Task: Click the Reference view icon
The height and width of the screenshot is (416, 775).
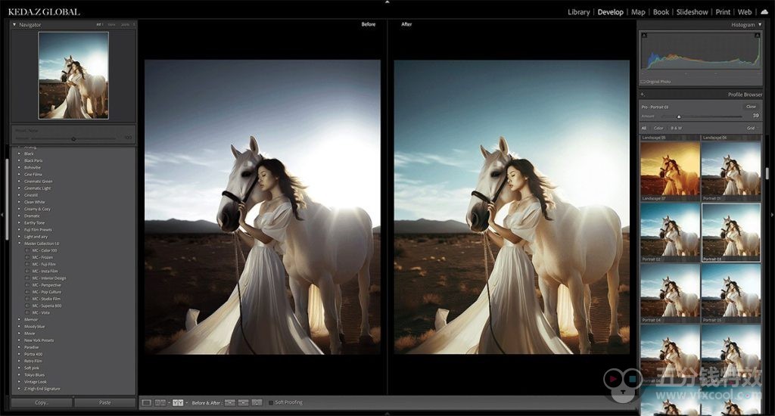Action: (160, 402)
